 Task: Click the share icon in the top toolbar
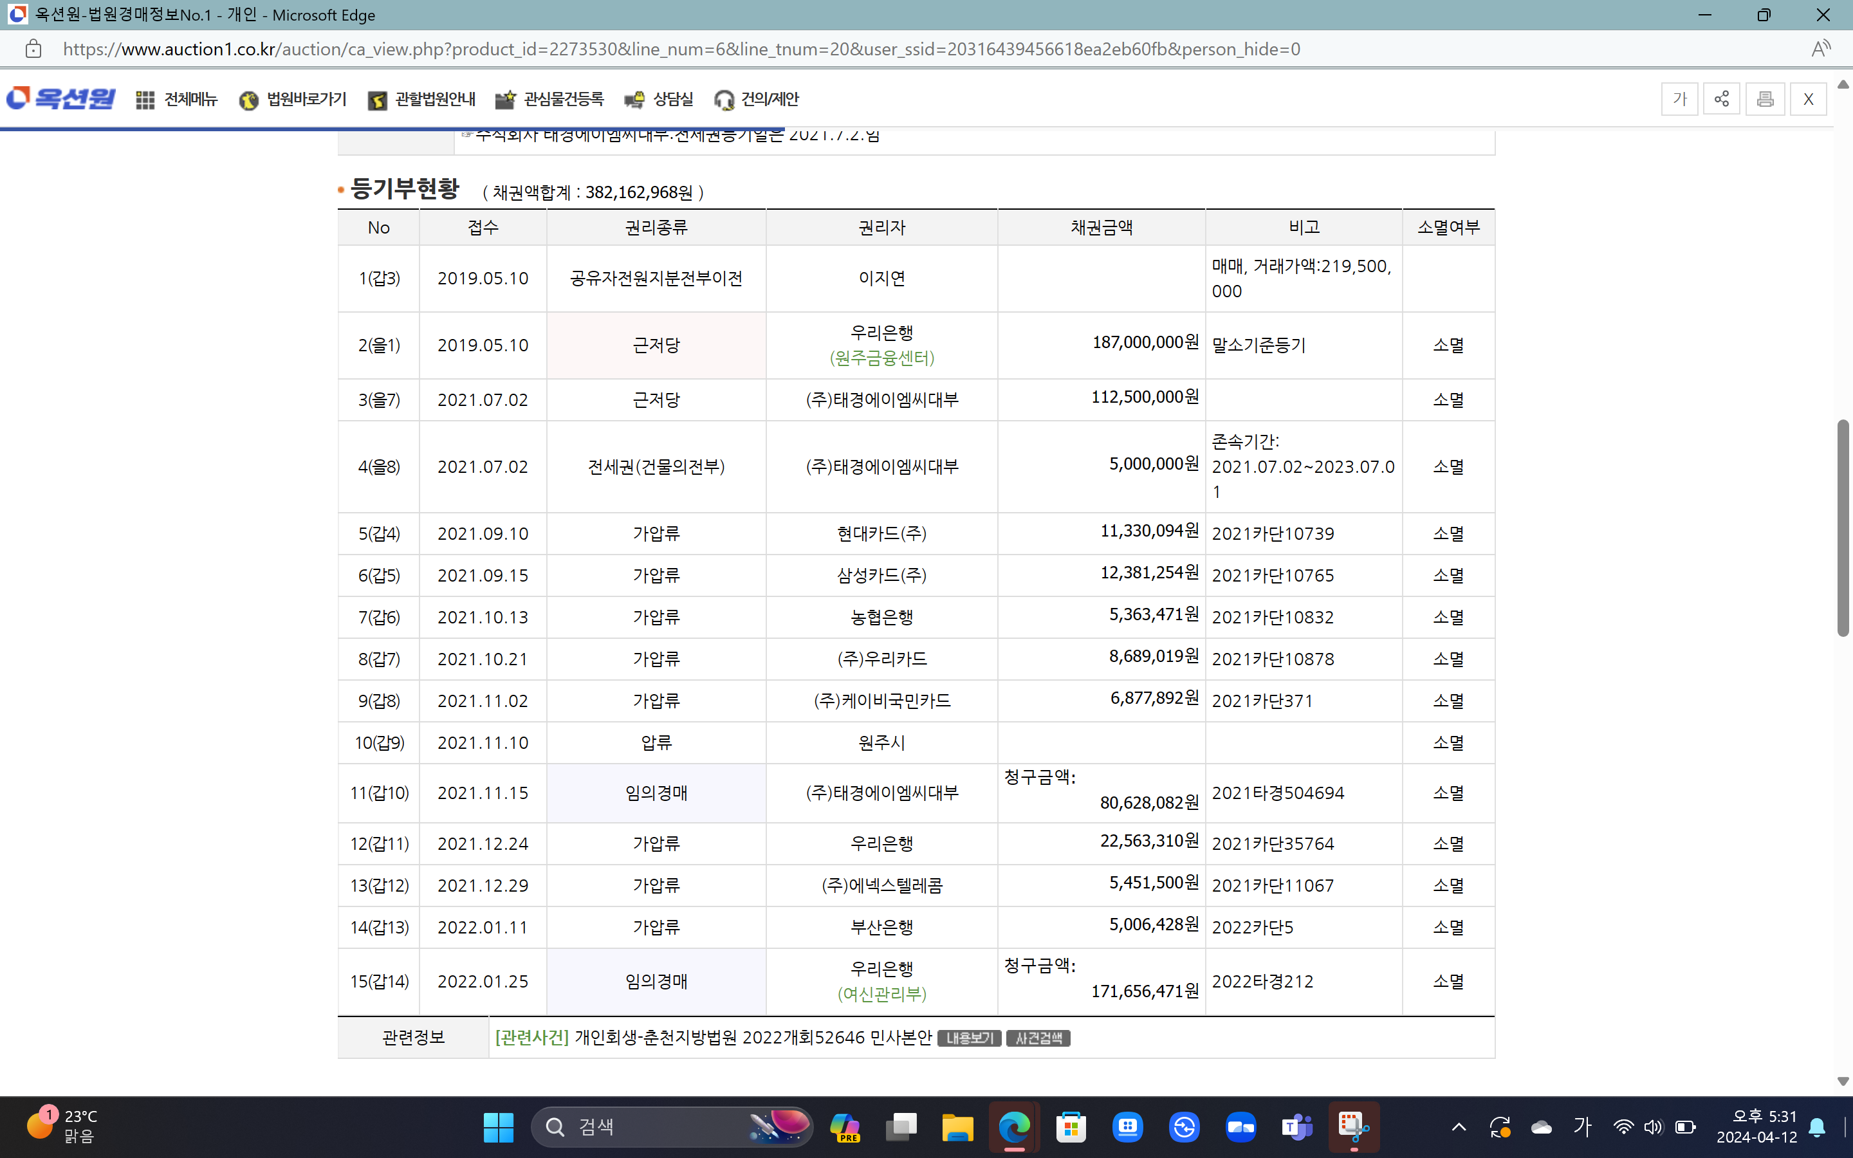pyautogui.click(x=1721, y=99)
